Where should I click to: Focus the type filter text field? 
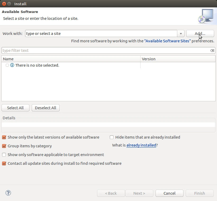pyautogui.click(x=106, y=51)
